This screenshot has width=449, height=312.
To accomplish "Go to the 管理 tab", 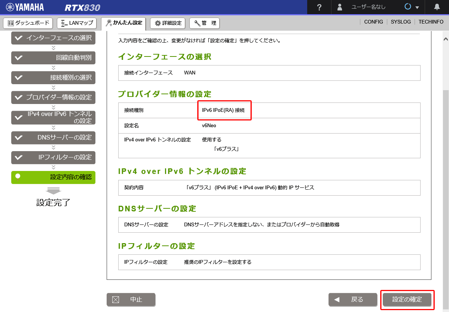I will tap(205, 23).
